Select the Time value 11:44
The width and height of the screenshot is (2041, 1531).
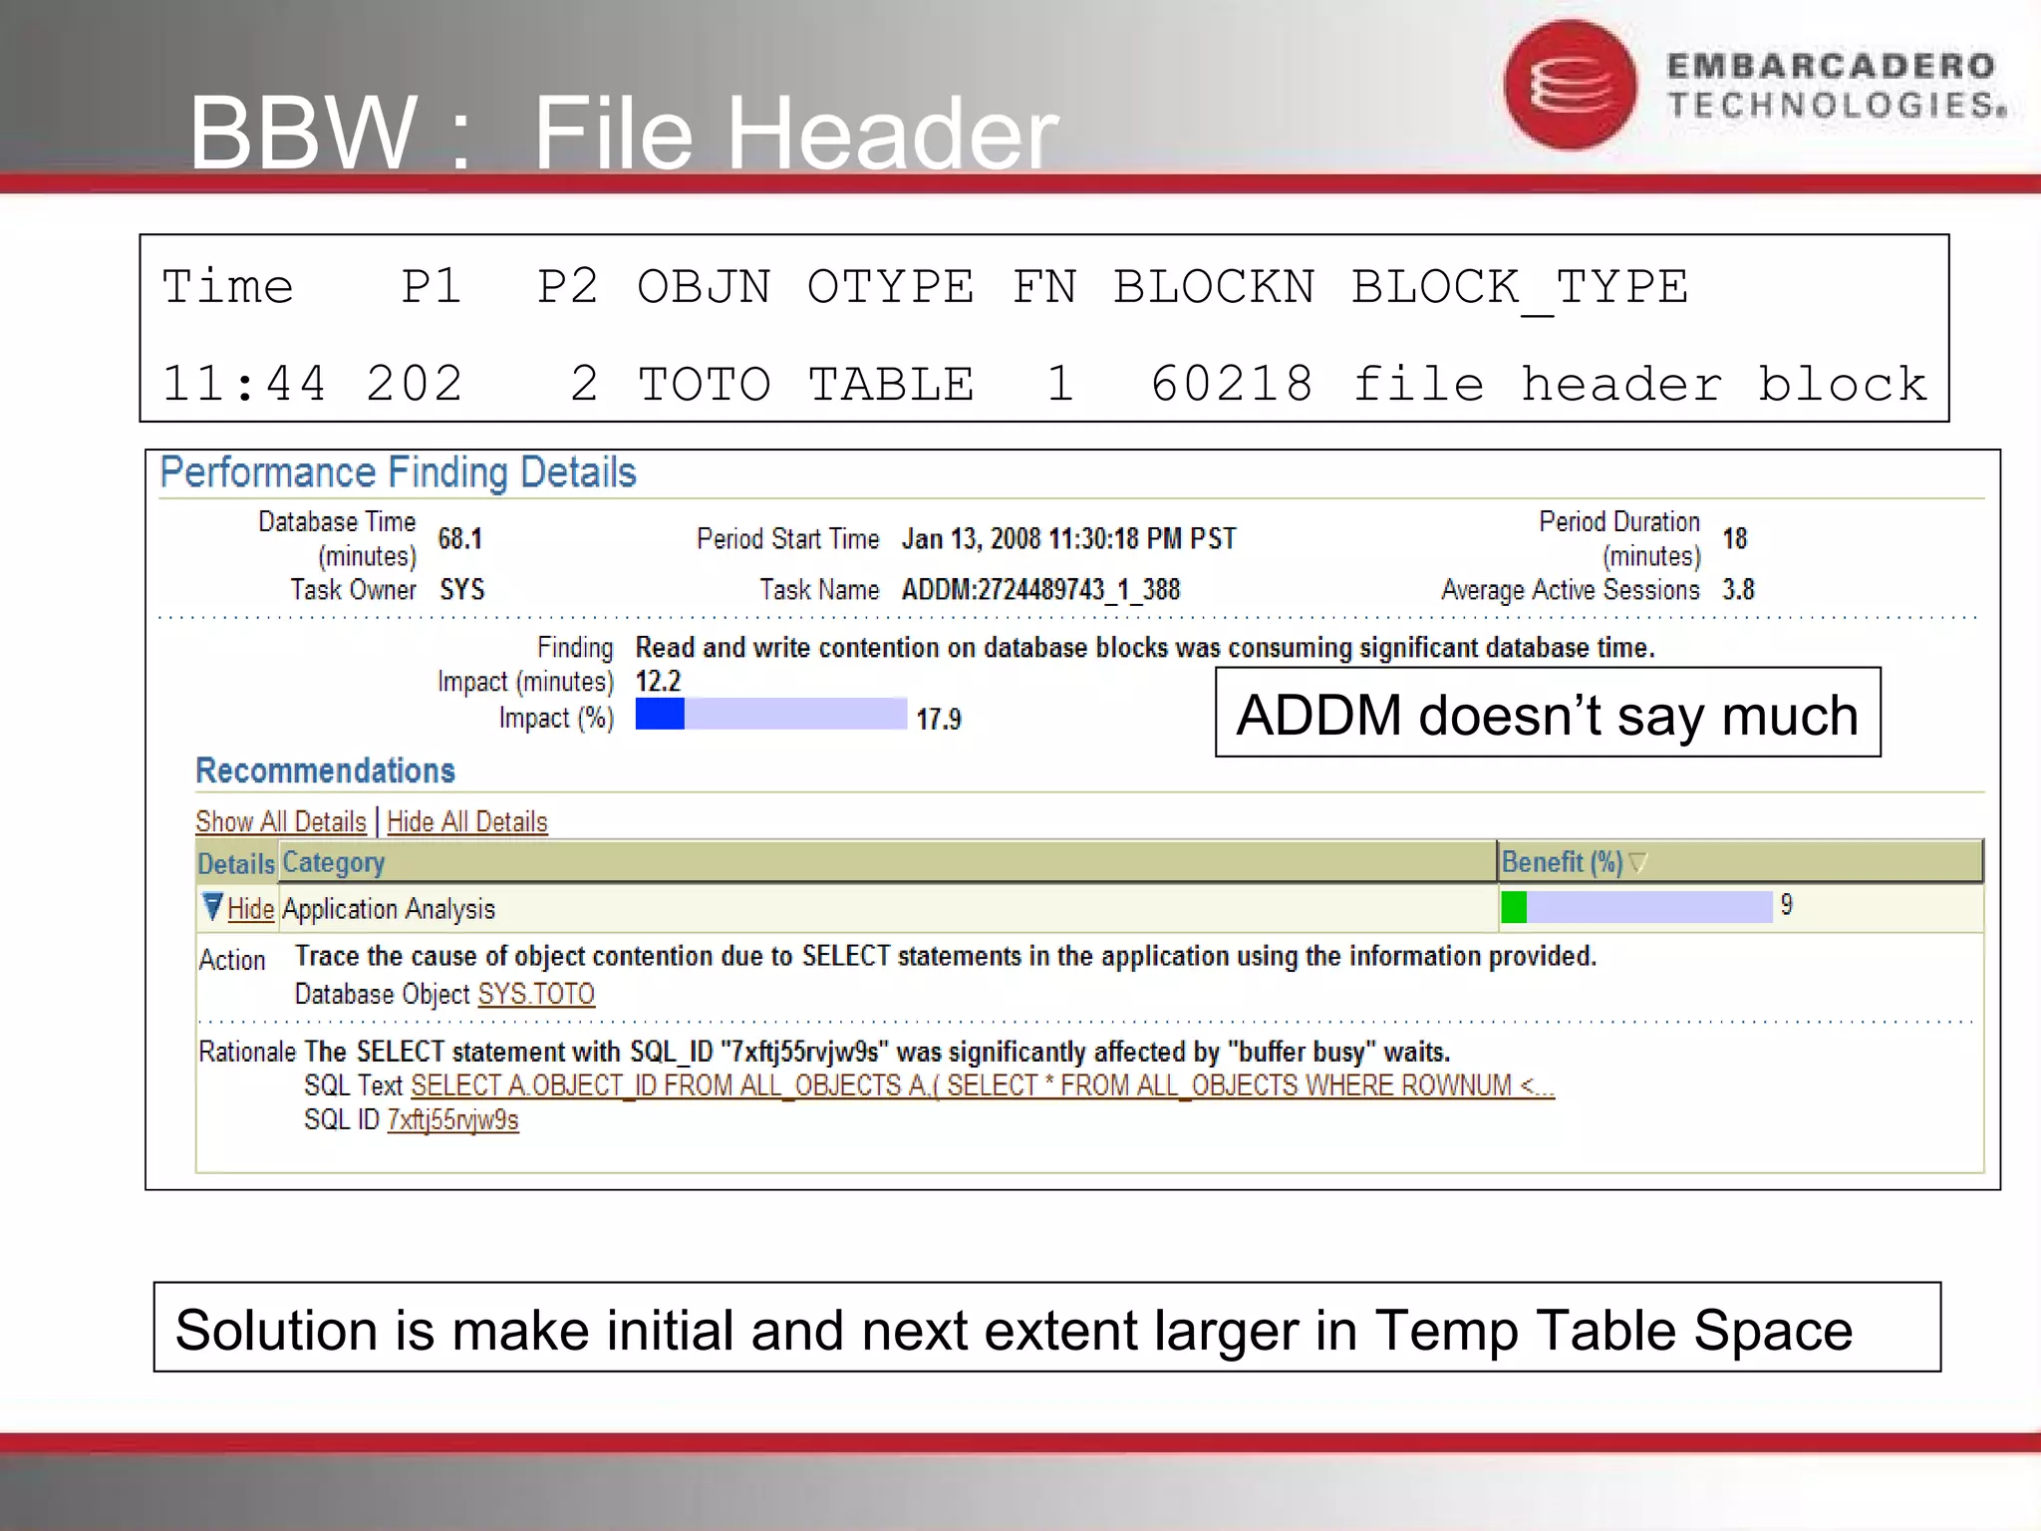coord(244,385)
